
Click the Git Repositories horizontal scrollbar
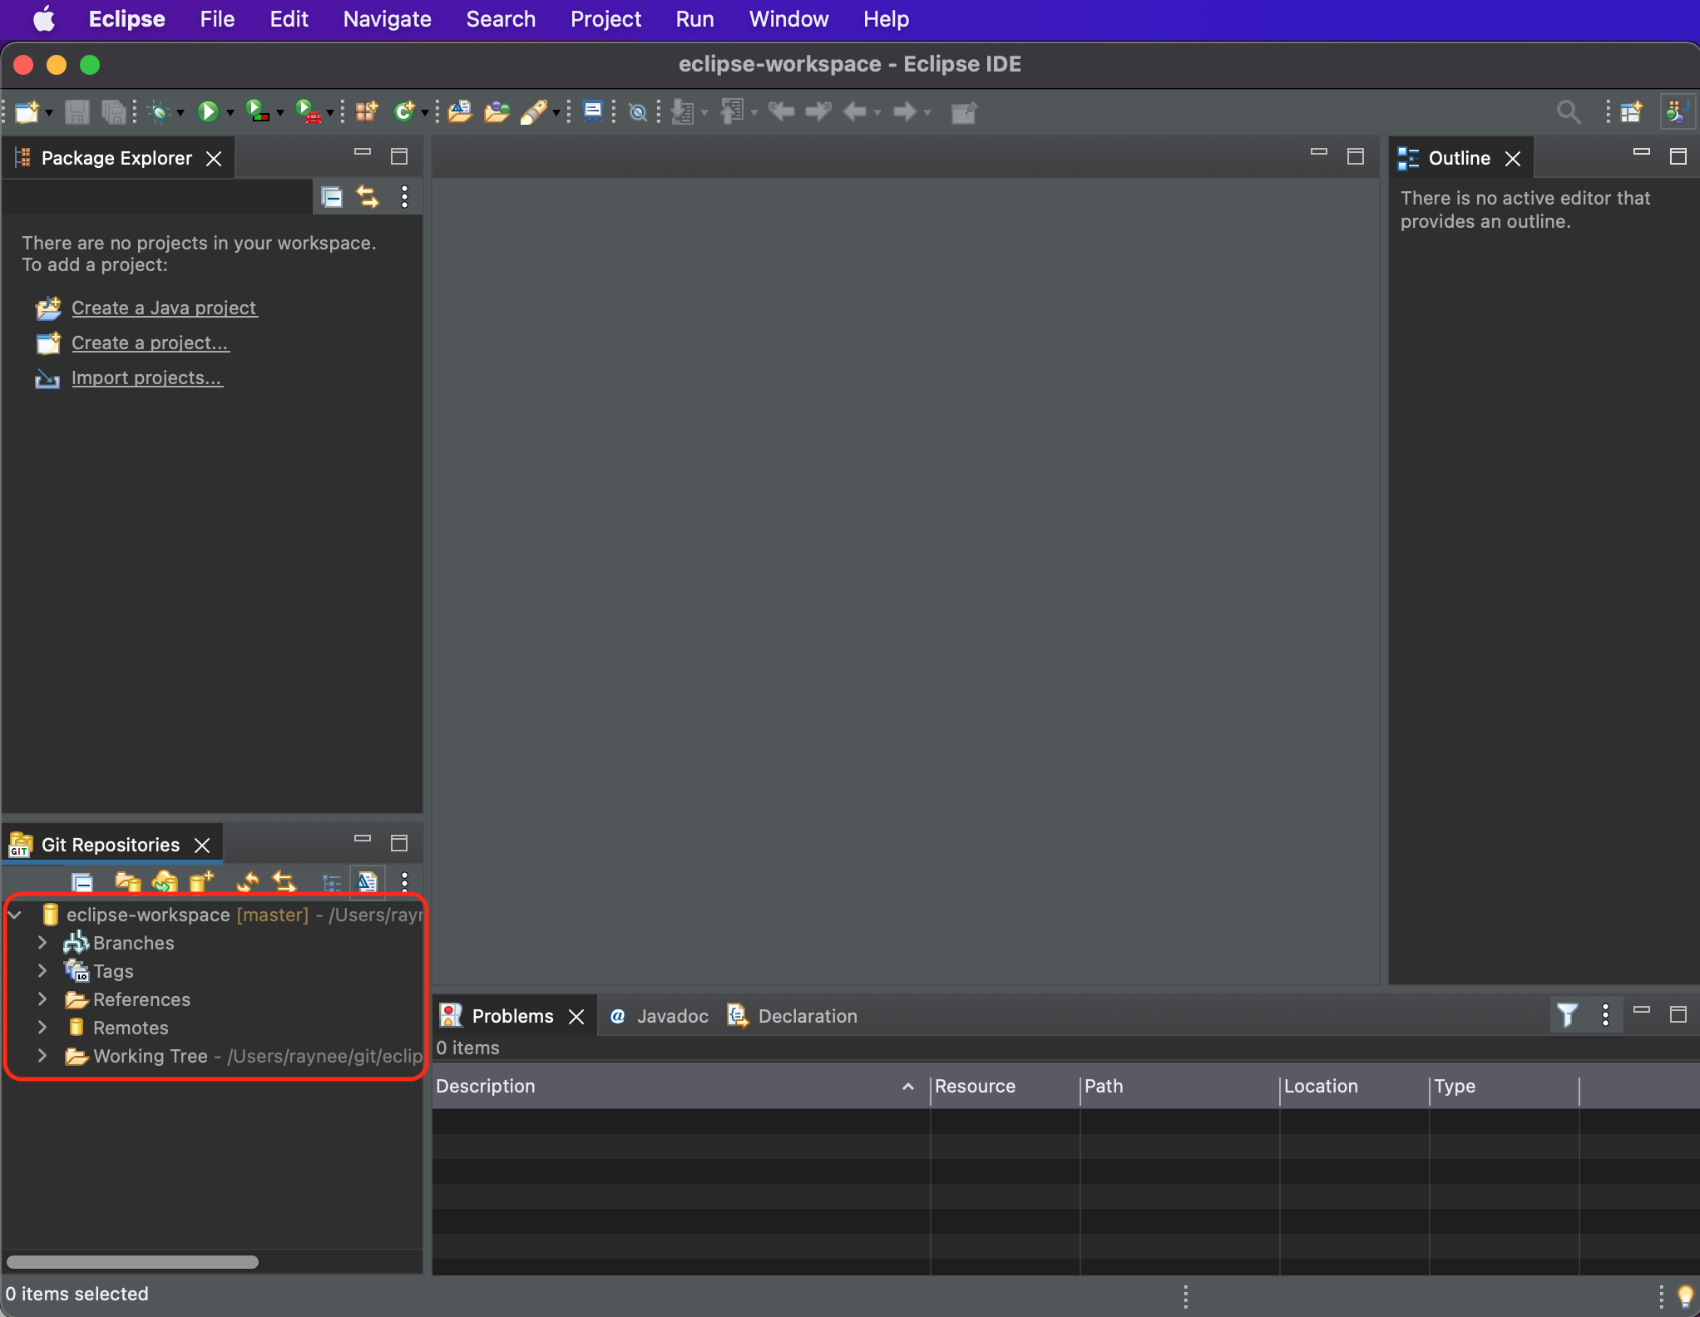132,1262
